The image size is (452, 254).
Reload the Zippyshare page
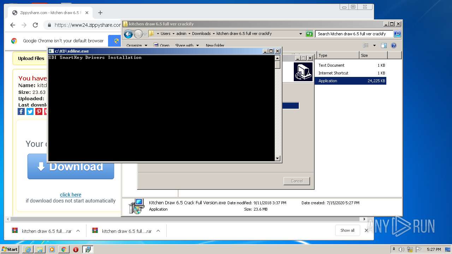point(35,25)
